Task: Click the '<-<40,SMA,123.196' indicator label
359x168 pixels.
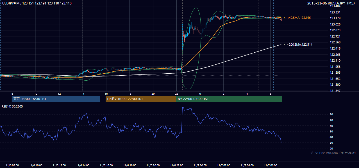Action: pos(297,18)
